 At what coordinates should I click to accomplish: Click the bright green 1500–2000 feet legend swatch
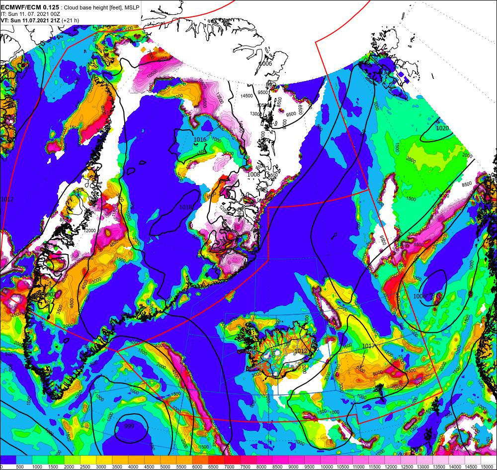click(x=56, y=460)
